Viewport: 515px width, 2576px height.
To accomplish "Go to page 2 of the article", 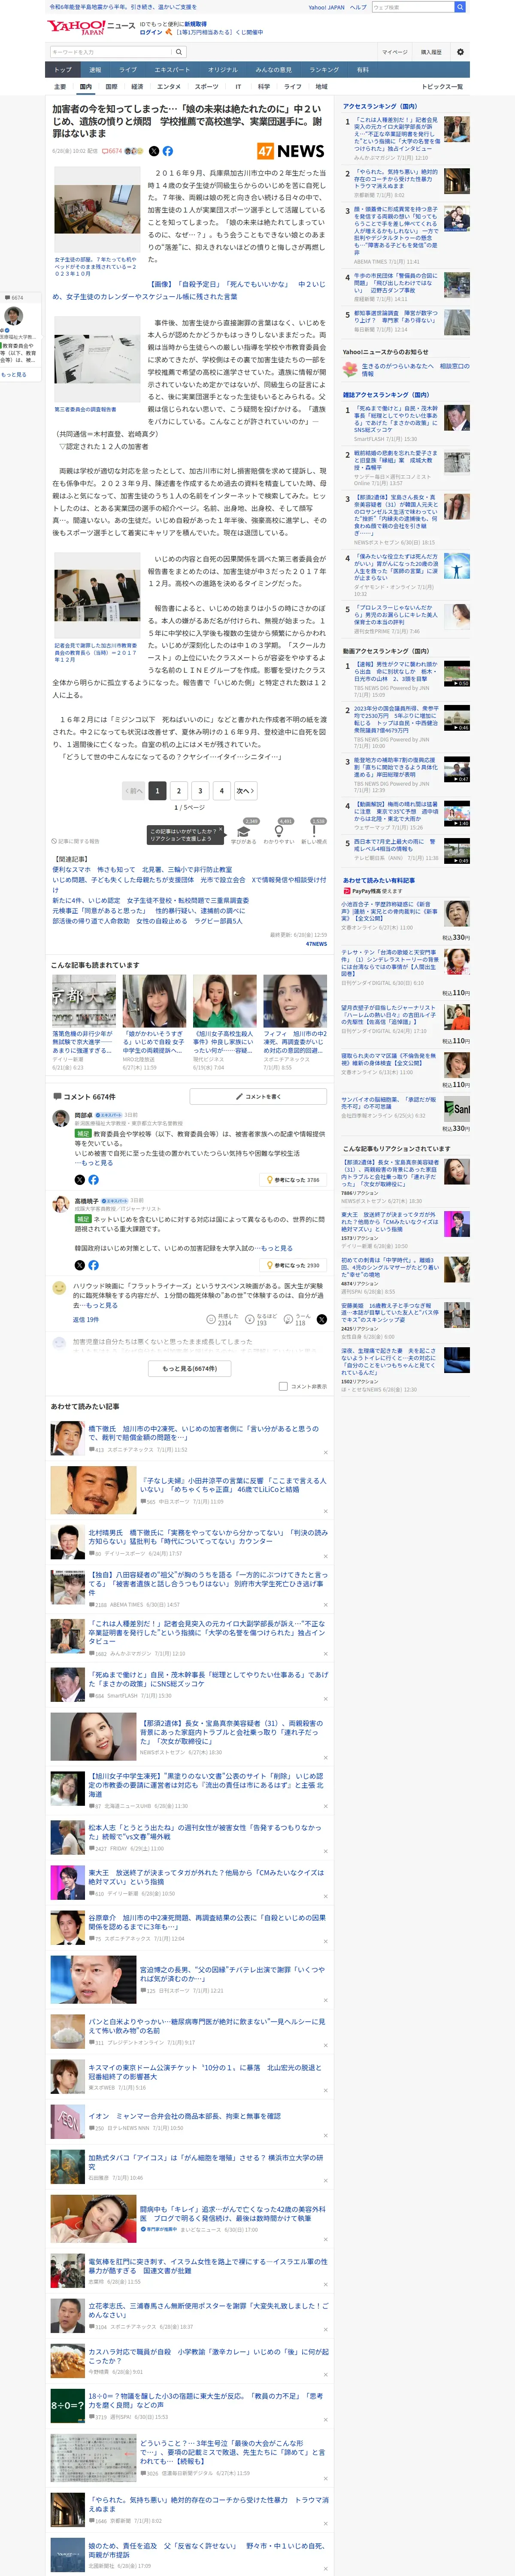I will click(x=179, y=790).
